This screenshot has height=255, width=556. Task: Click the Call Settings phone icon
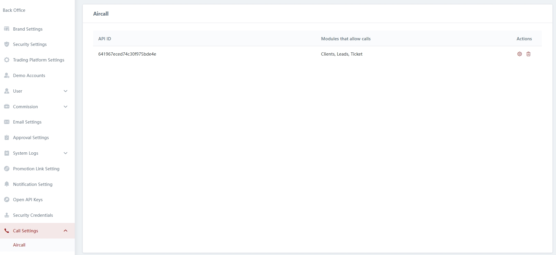(x=7, y=231)
